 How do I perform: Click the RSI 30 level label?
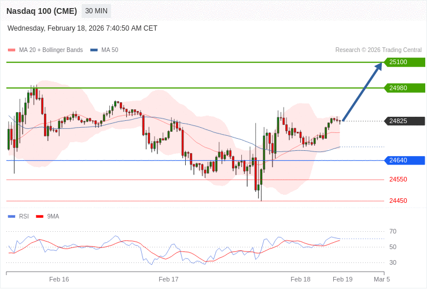coord(393,262)
